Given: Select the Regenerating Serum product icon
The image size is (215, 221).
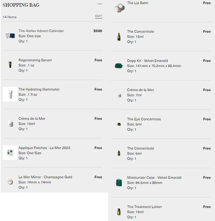Looking at the screenshot, I should (10, 65).
